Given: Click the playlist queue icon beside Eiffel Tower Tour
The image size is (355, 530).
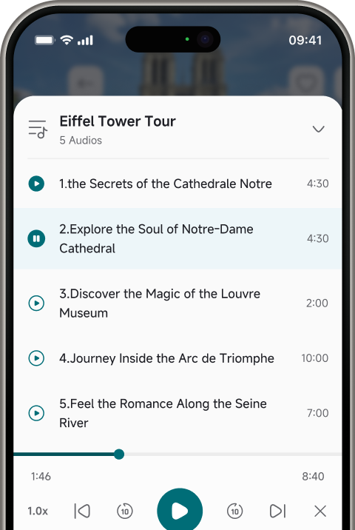Looking at the screenshot, I should pos(38,129).
